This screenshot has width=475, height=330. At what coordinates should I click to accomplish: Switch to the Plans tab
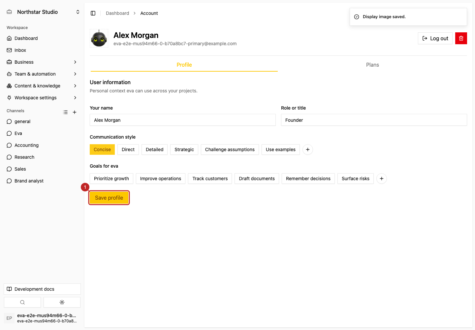point(372,65)
